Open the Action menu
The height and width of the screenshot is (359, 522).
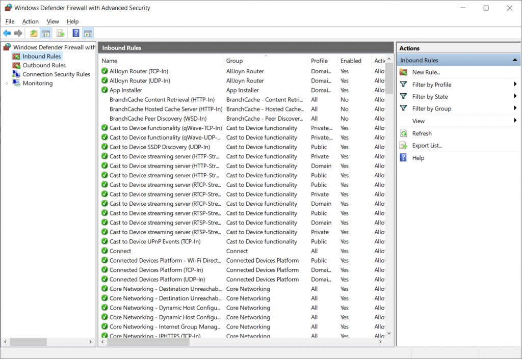pyautogui.click(x=30, y=21)
